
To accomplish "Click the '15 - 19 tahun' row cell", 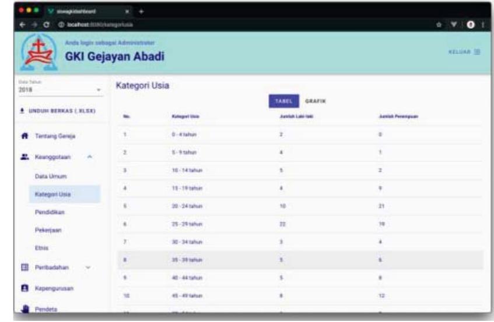I will click(x=187, y=188).
